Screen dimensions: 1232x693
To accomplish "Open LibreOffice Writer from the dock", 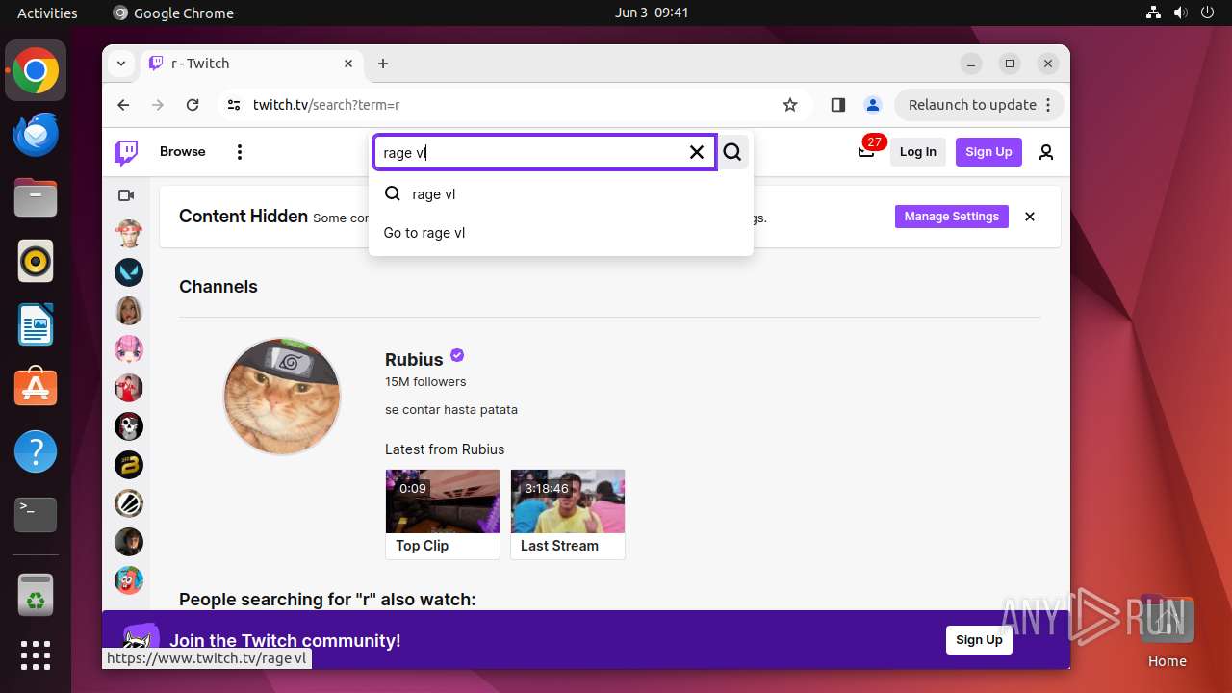I will point(36,324).
